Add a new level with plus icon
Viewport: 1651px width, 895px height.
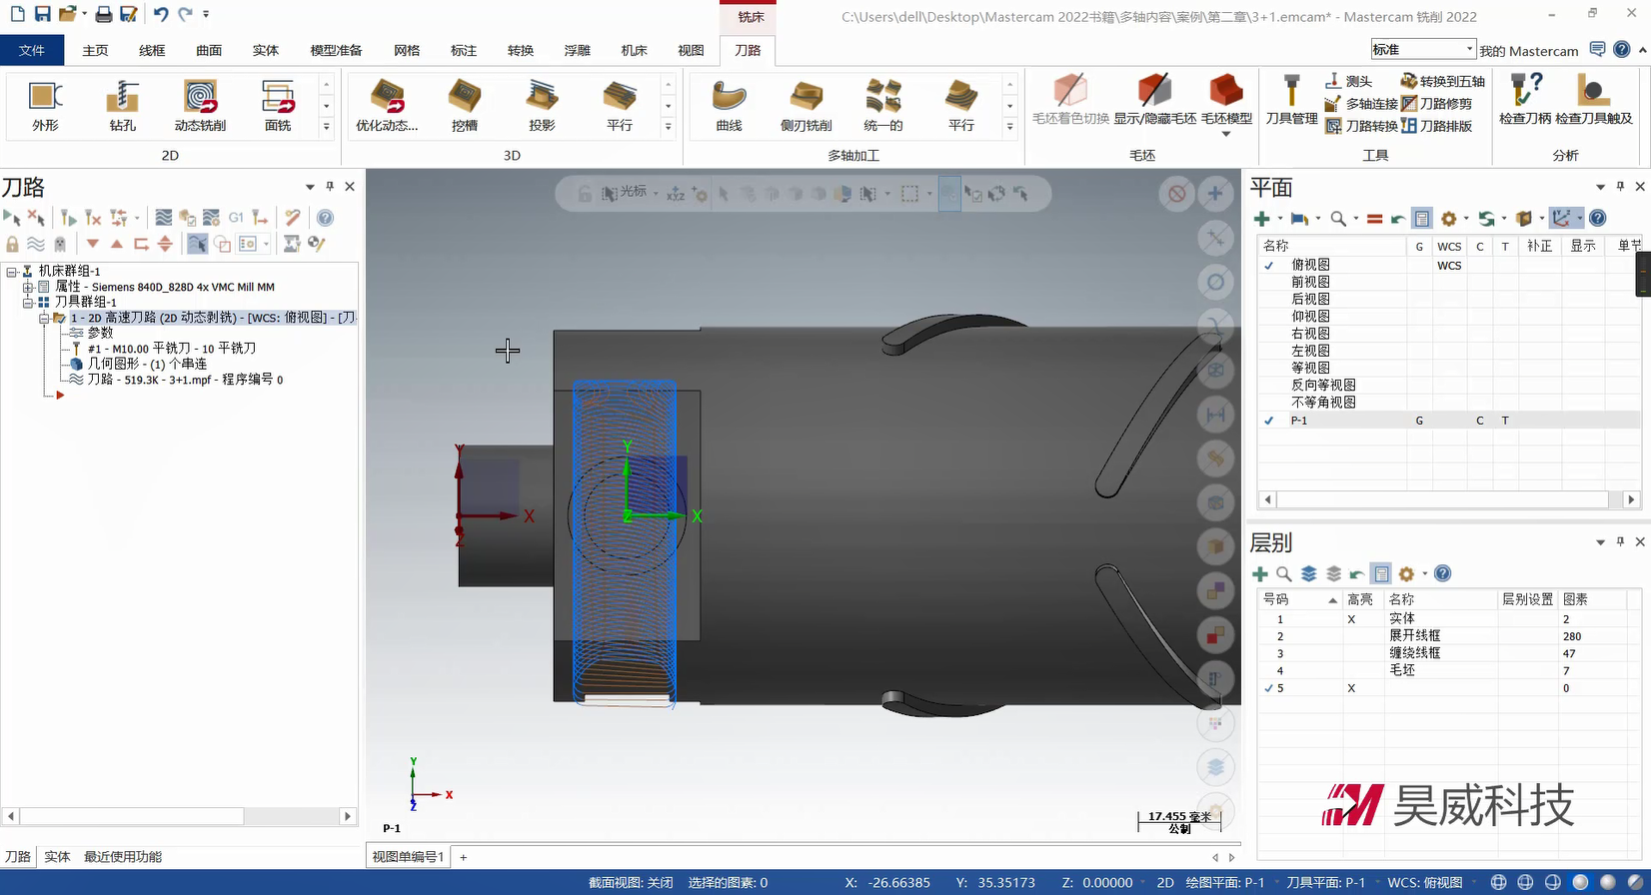point(1260,574)
